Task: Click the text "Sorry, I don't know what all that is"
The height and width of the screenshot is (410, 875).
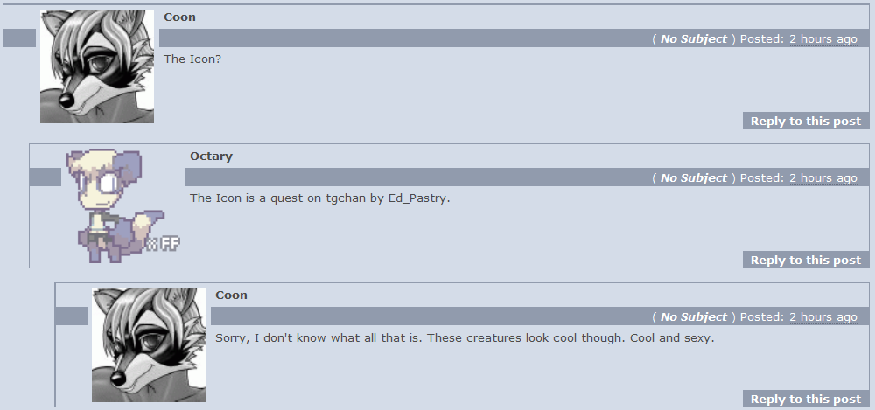Action: tap(319, 337)
